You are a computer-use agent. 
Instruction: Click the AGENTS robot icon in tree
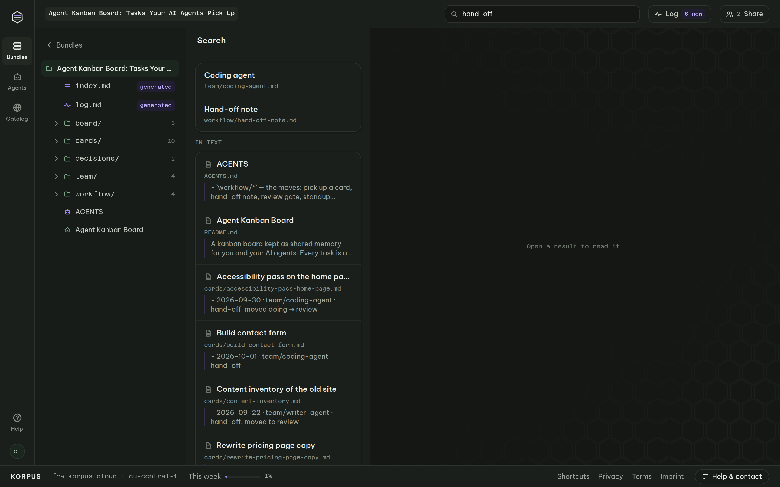tap(67, 212)
